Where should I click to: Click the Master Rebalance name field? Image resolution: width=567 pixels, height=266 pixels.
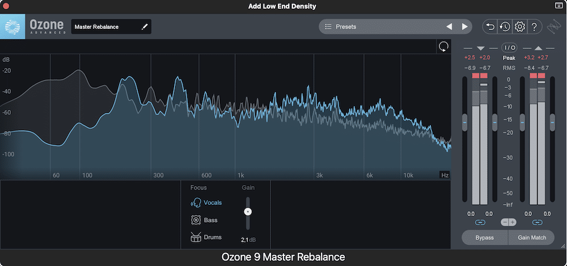point(111,27)
